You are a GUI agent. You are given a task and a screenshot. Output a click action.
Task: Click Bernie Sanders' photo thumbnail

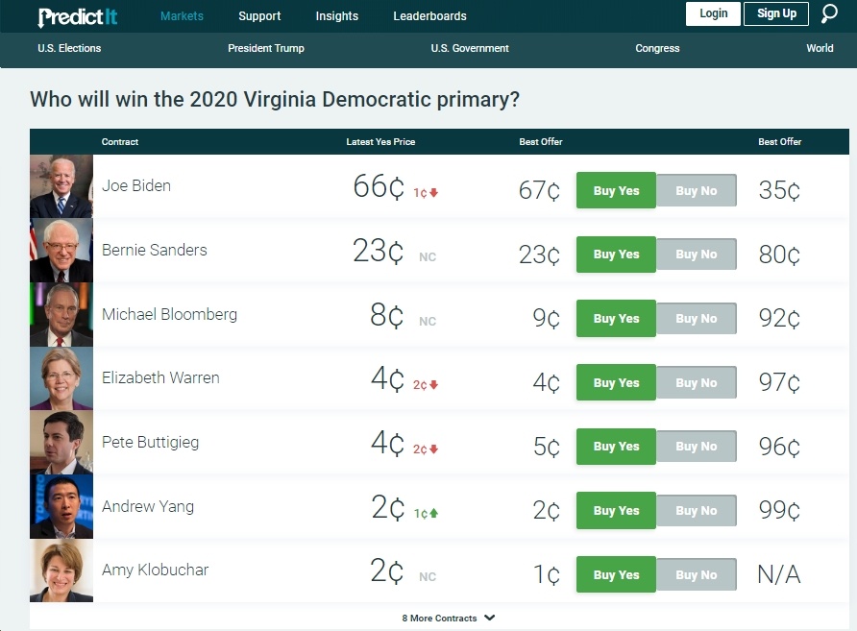pyautogui.click(x=61, y=251)
